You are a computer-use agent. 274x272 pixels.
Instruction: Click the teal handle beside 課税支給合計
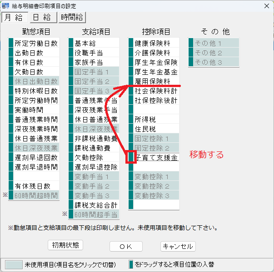pos(71,205)
